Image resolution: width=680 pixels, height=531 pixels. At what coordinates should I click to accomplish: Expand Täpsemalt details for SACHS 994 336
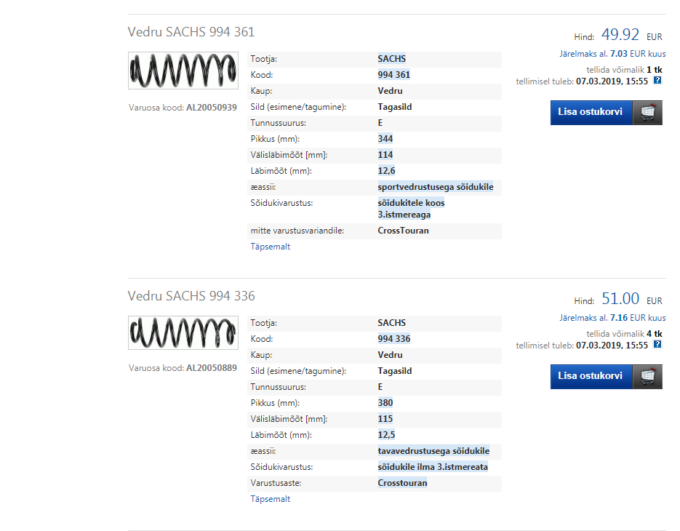[x=271, y=499]
